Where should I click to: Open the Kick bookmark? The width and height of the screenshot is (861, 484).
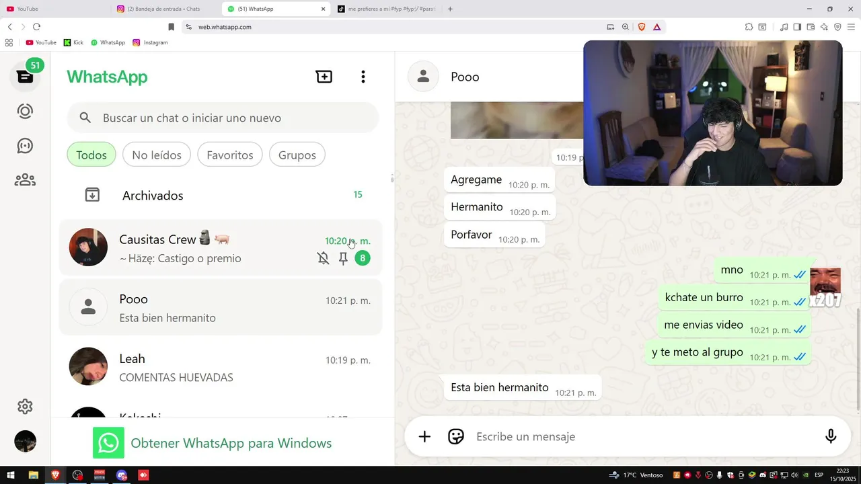pyautogui.click(x=73, y=42)
